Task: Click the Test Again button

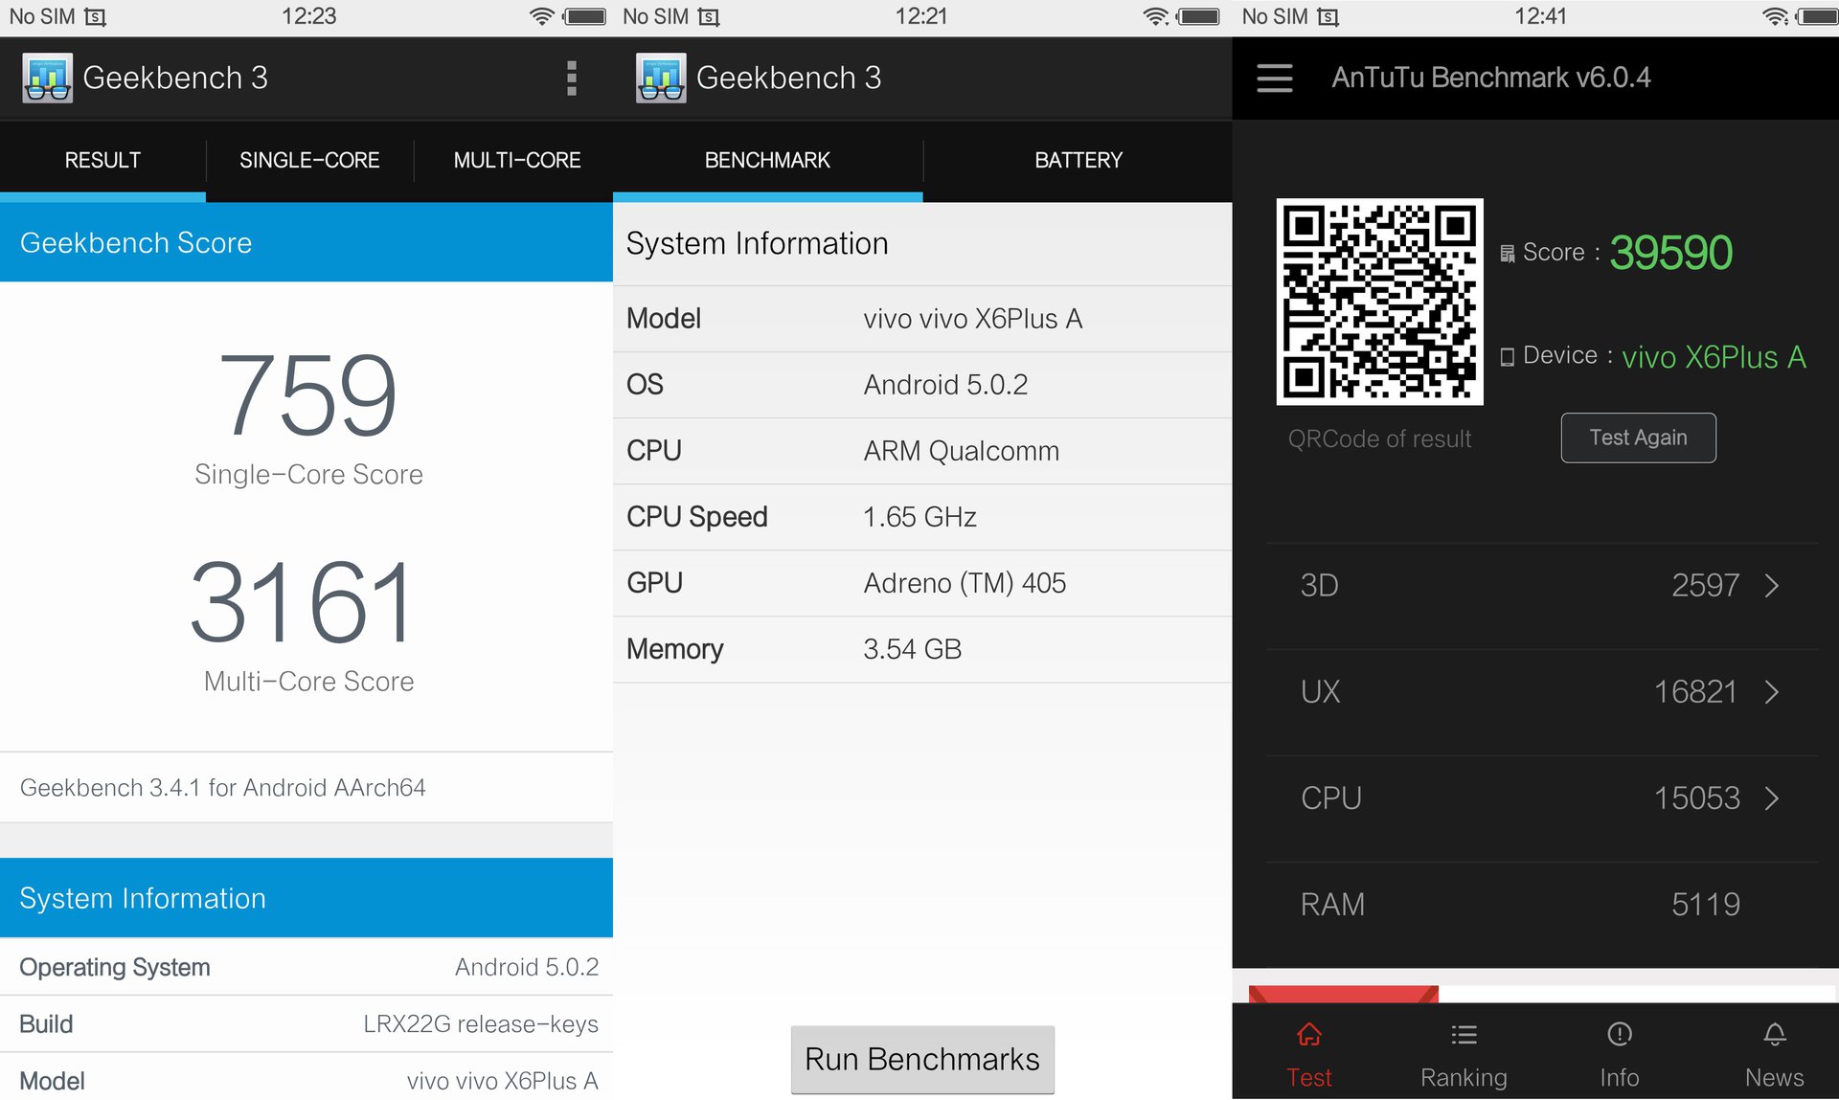Action: (1638, 438)
